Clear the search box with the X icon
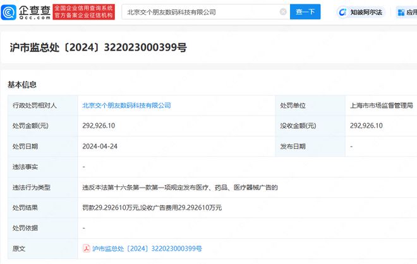The width and height of the screenshot is (417, 264). tap(283, 12)
